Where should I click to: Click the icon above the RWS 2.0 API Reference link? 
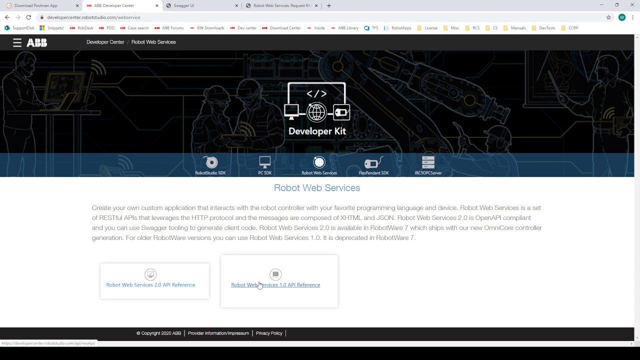tap(150, 274)
